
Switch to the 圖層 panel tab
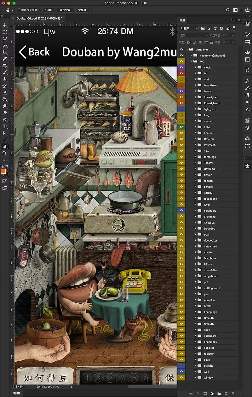(182, 20)
